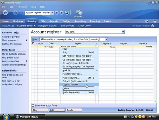
Task: Open Find a transaction sidebar link
Action: 10,58
